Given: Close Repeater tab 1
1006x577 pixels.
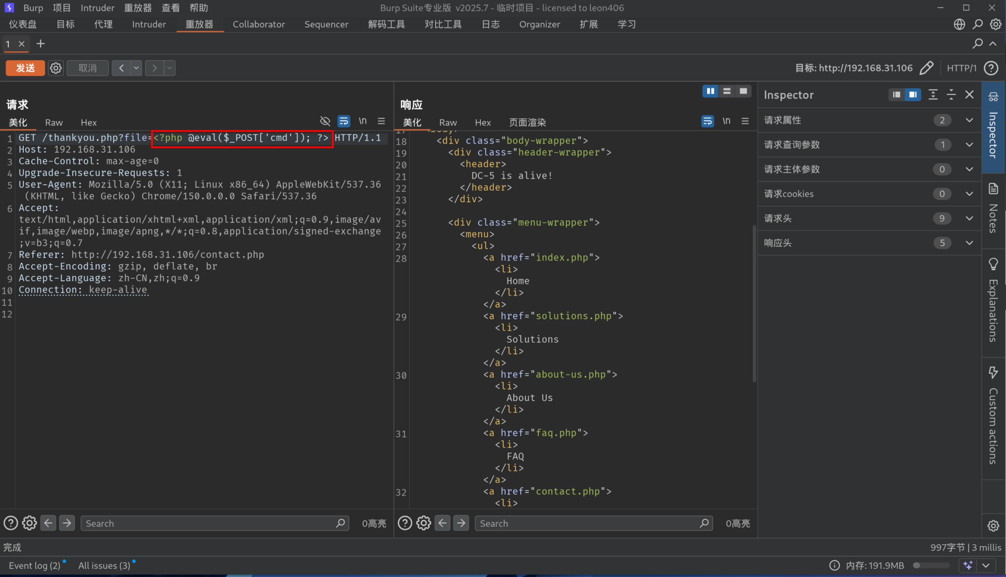Looking at the screenshot, I should click(22, 44).
